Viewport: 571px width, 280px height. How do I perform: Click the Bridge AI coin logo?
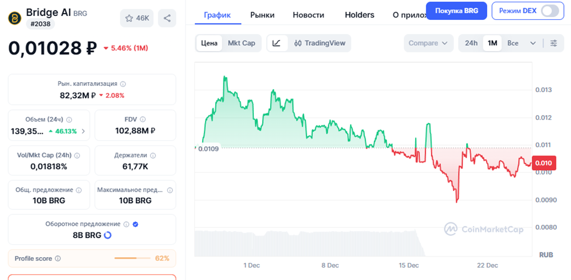click(15, 18)
